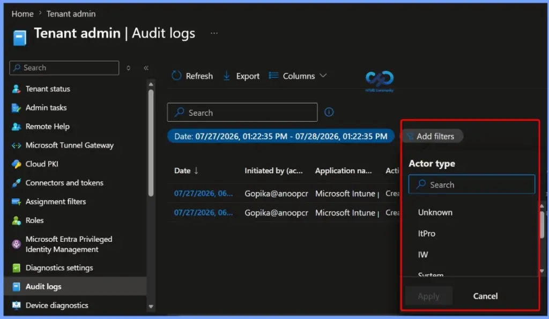Click the Device diagnostics icon
Image resolution: width=549 pixels, height=319 pixels.
(x=16, y=306)
